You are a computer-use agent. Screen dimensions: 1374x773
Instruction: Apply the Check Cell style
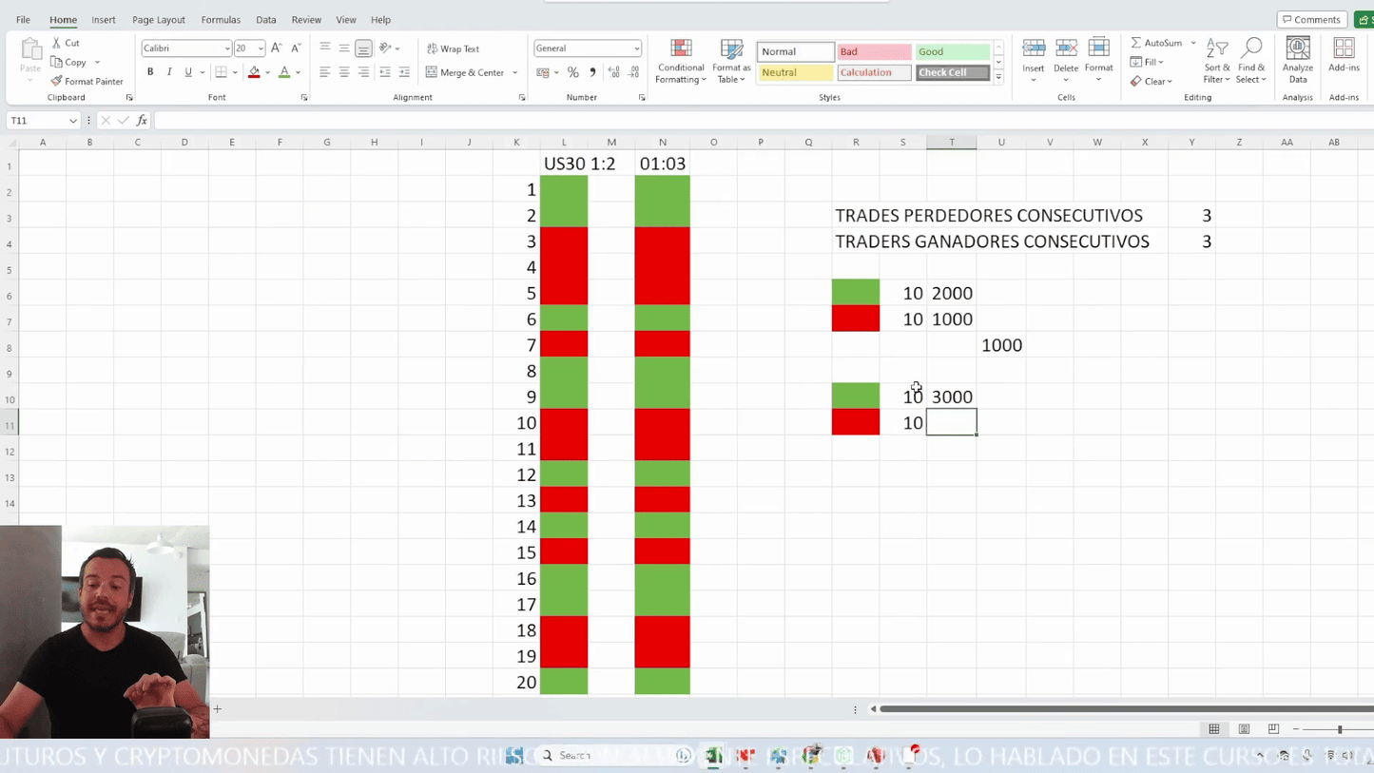pyautogui.click(x=952, y=72)
